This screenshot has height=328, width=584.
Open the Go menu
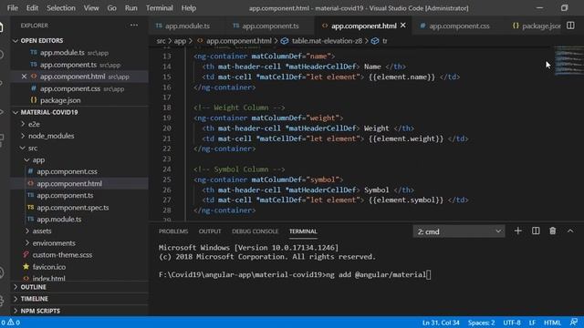pyautogui.click(x=111, y=8)
